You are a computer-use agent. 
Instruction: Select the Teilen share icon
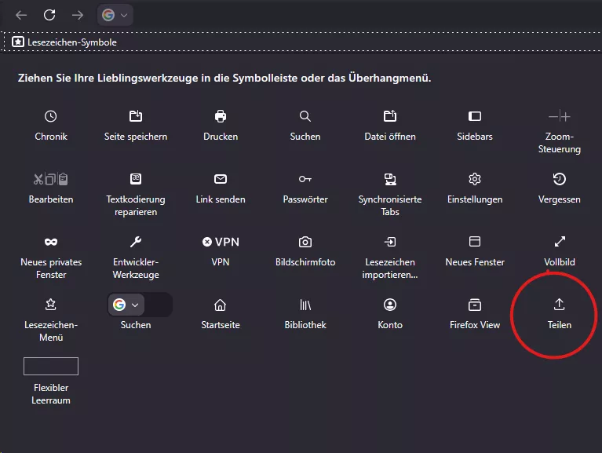tap(560, 305)
